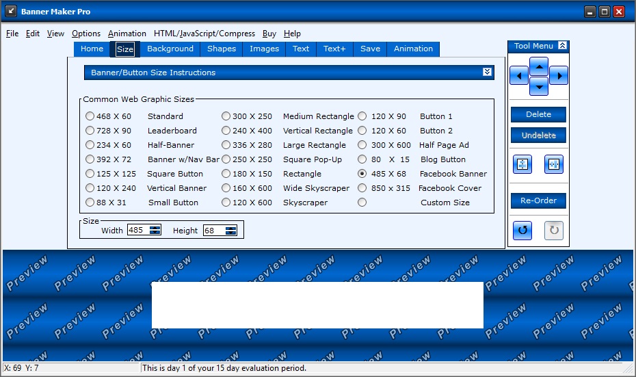Click the Undelete button
Viewport: 636px width, 377px height.
coord(538,135)
